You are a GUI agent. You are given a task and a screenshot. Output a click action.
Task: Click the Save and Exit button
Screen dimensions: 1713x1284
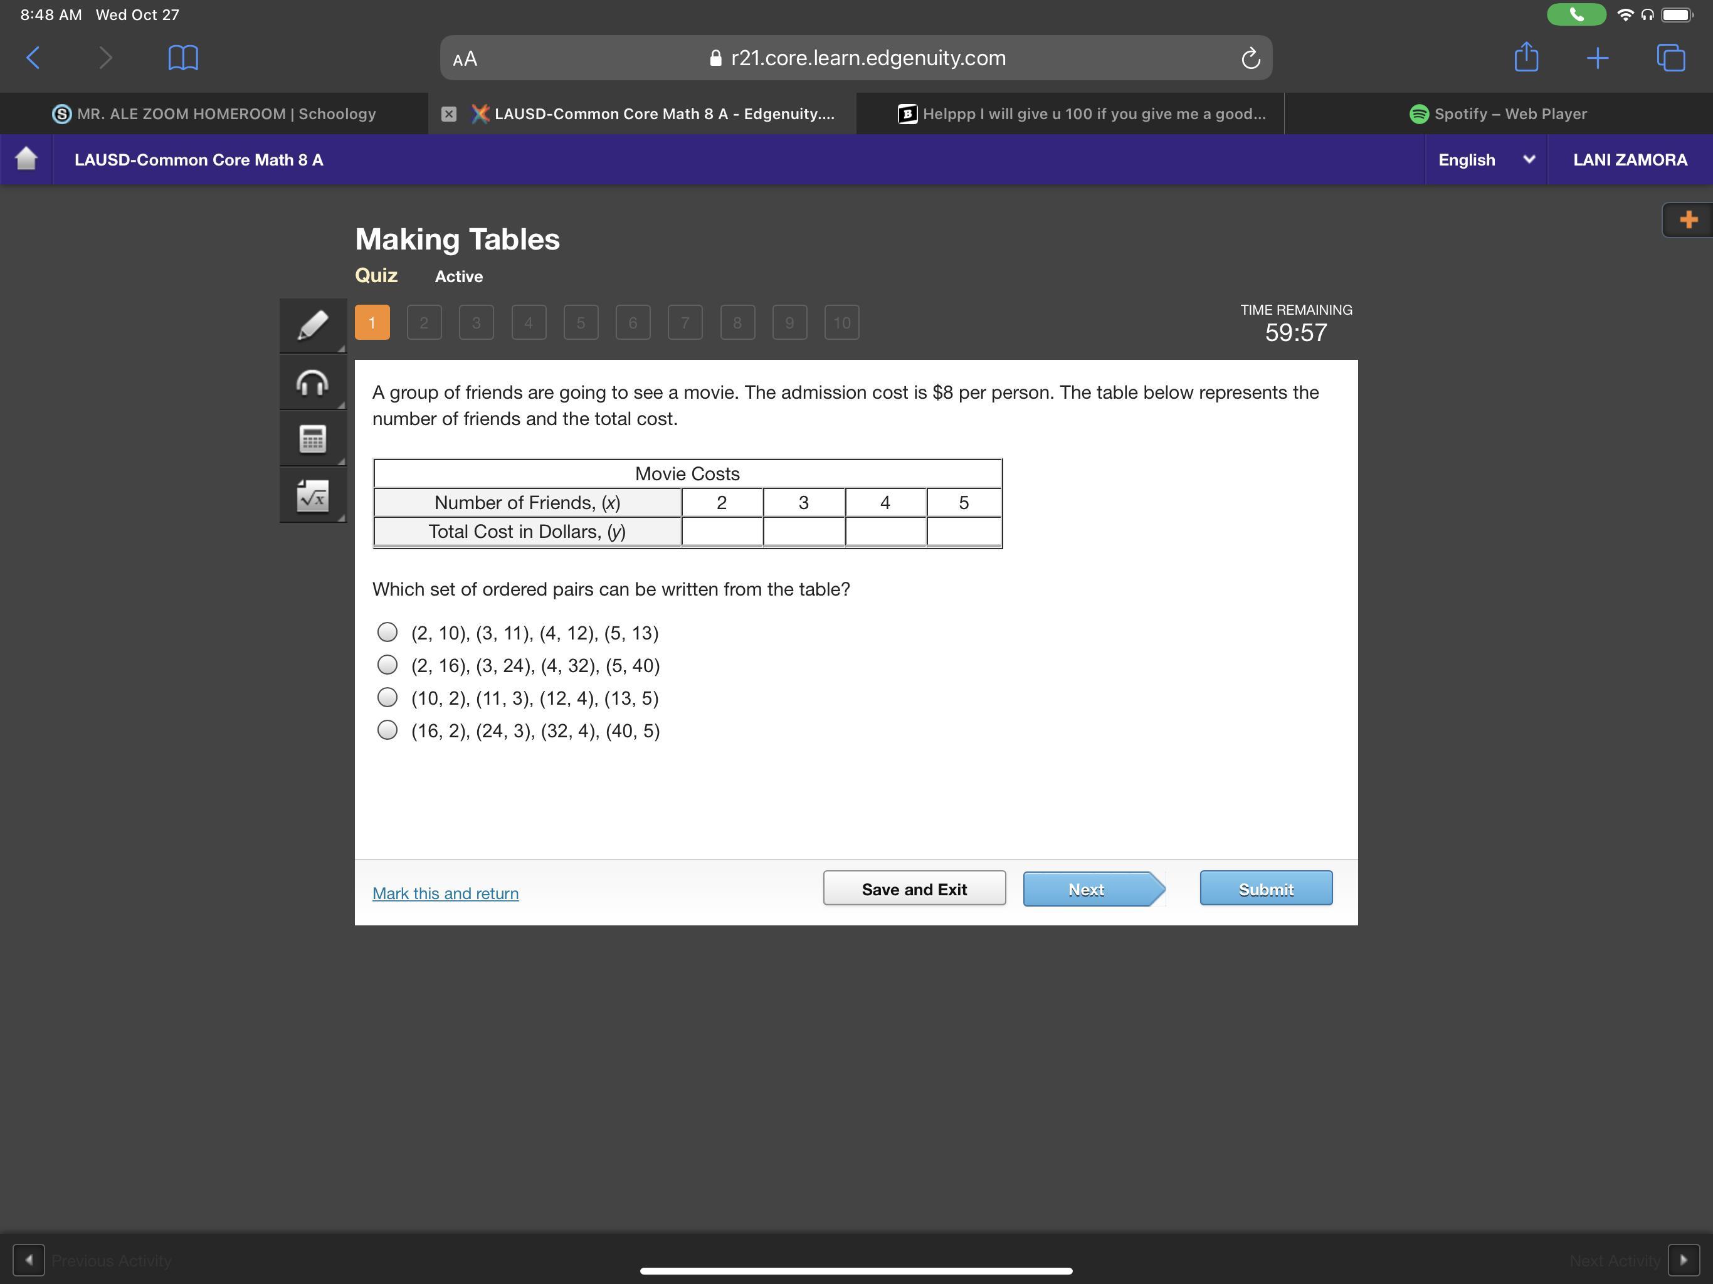pyautogui.click(x=914, y=889)
